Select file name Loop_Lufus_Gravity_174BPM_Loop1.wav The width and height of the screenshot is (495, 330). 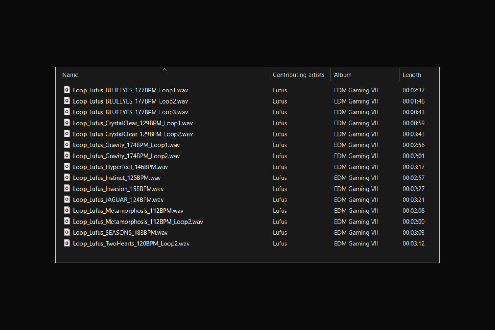(x=126, y=145)
